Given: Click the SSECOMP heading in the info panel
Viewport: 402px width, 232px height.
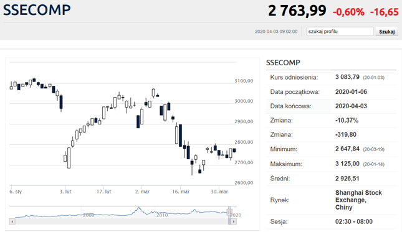Looking at the screenshot, I should click(x=283, y=63).
